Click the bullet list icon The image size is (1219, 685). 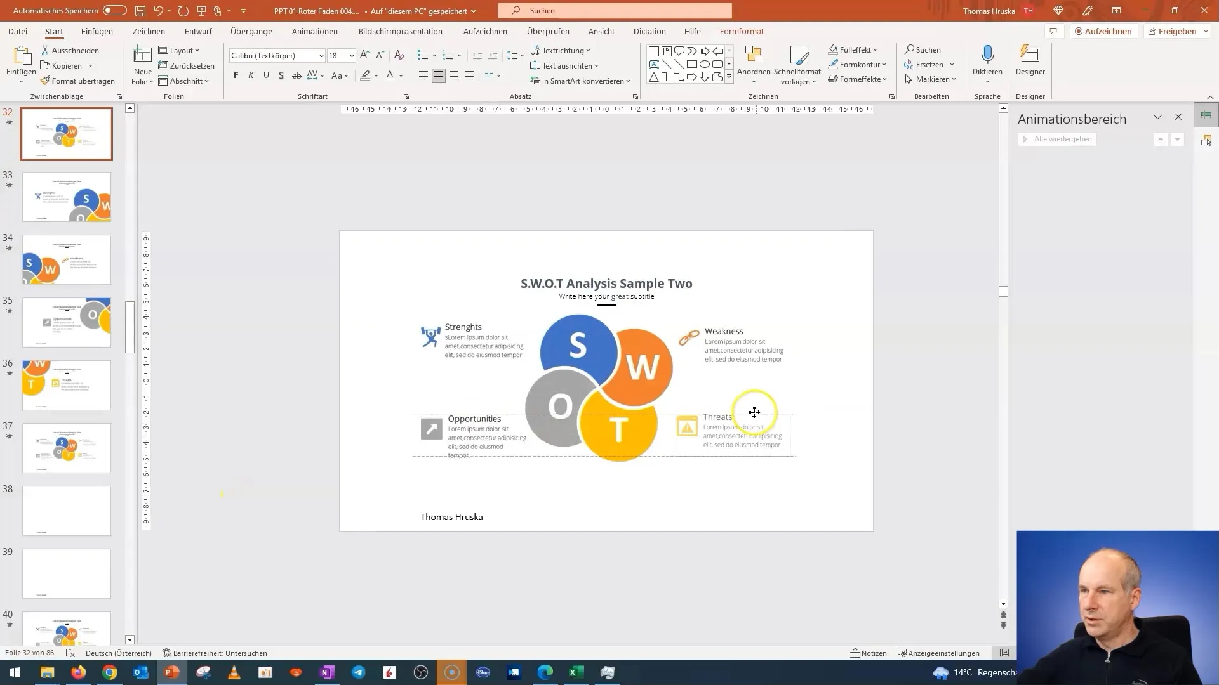tap(423, 55)
